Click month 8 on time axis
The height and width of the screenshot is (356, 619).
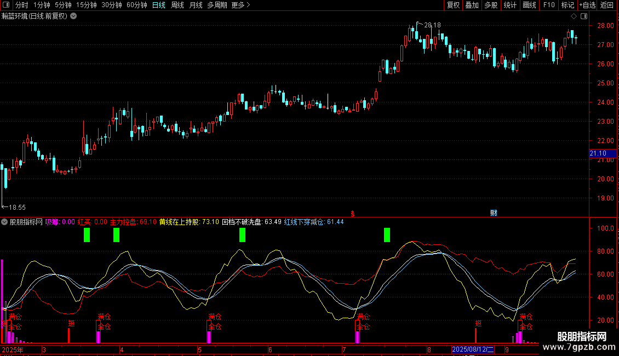(x=429, y=349)
